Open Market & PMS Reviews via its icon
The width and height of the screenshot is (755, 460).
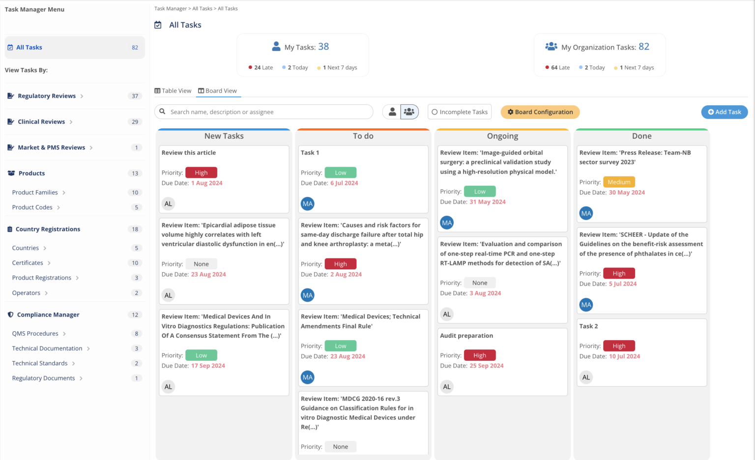(x=11, y=147)
